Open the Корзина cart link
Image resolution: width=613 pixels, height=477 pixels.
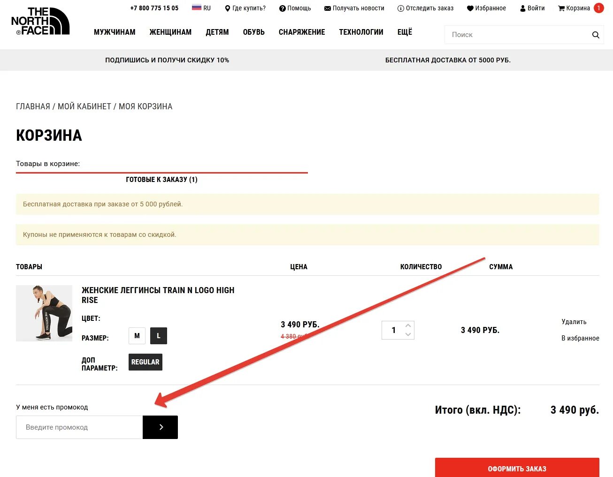pos(574,8)
